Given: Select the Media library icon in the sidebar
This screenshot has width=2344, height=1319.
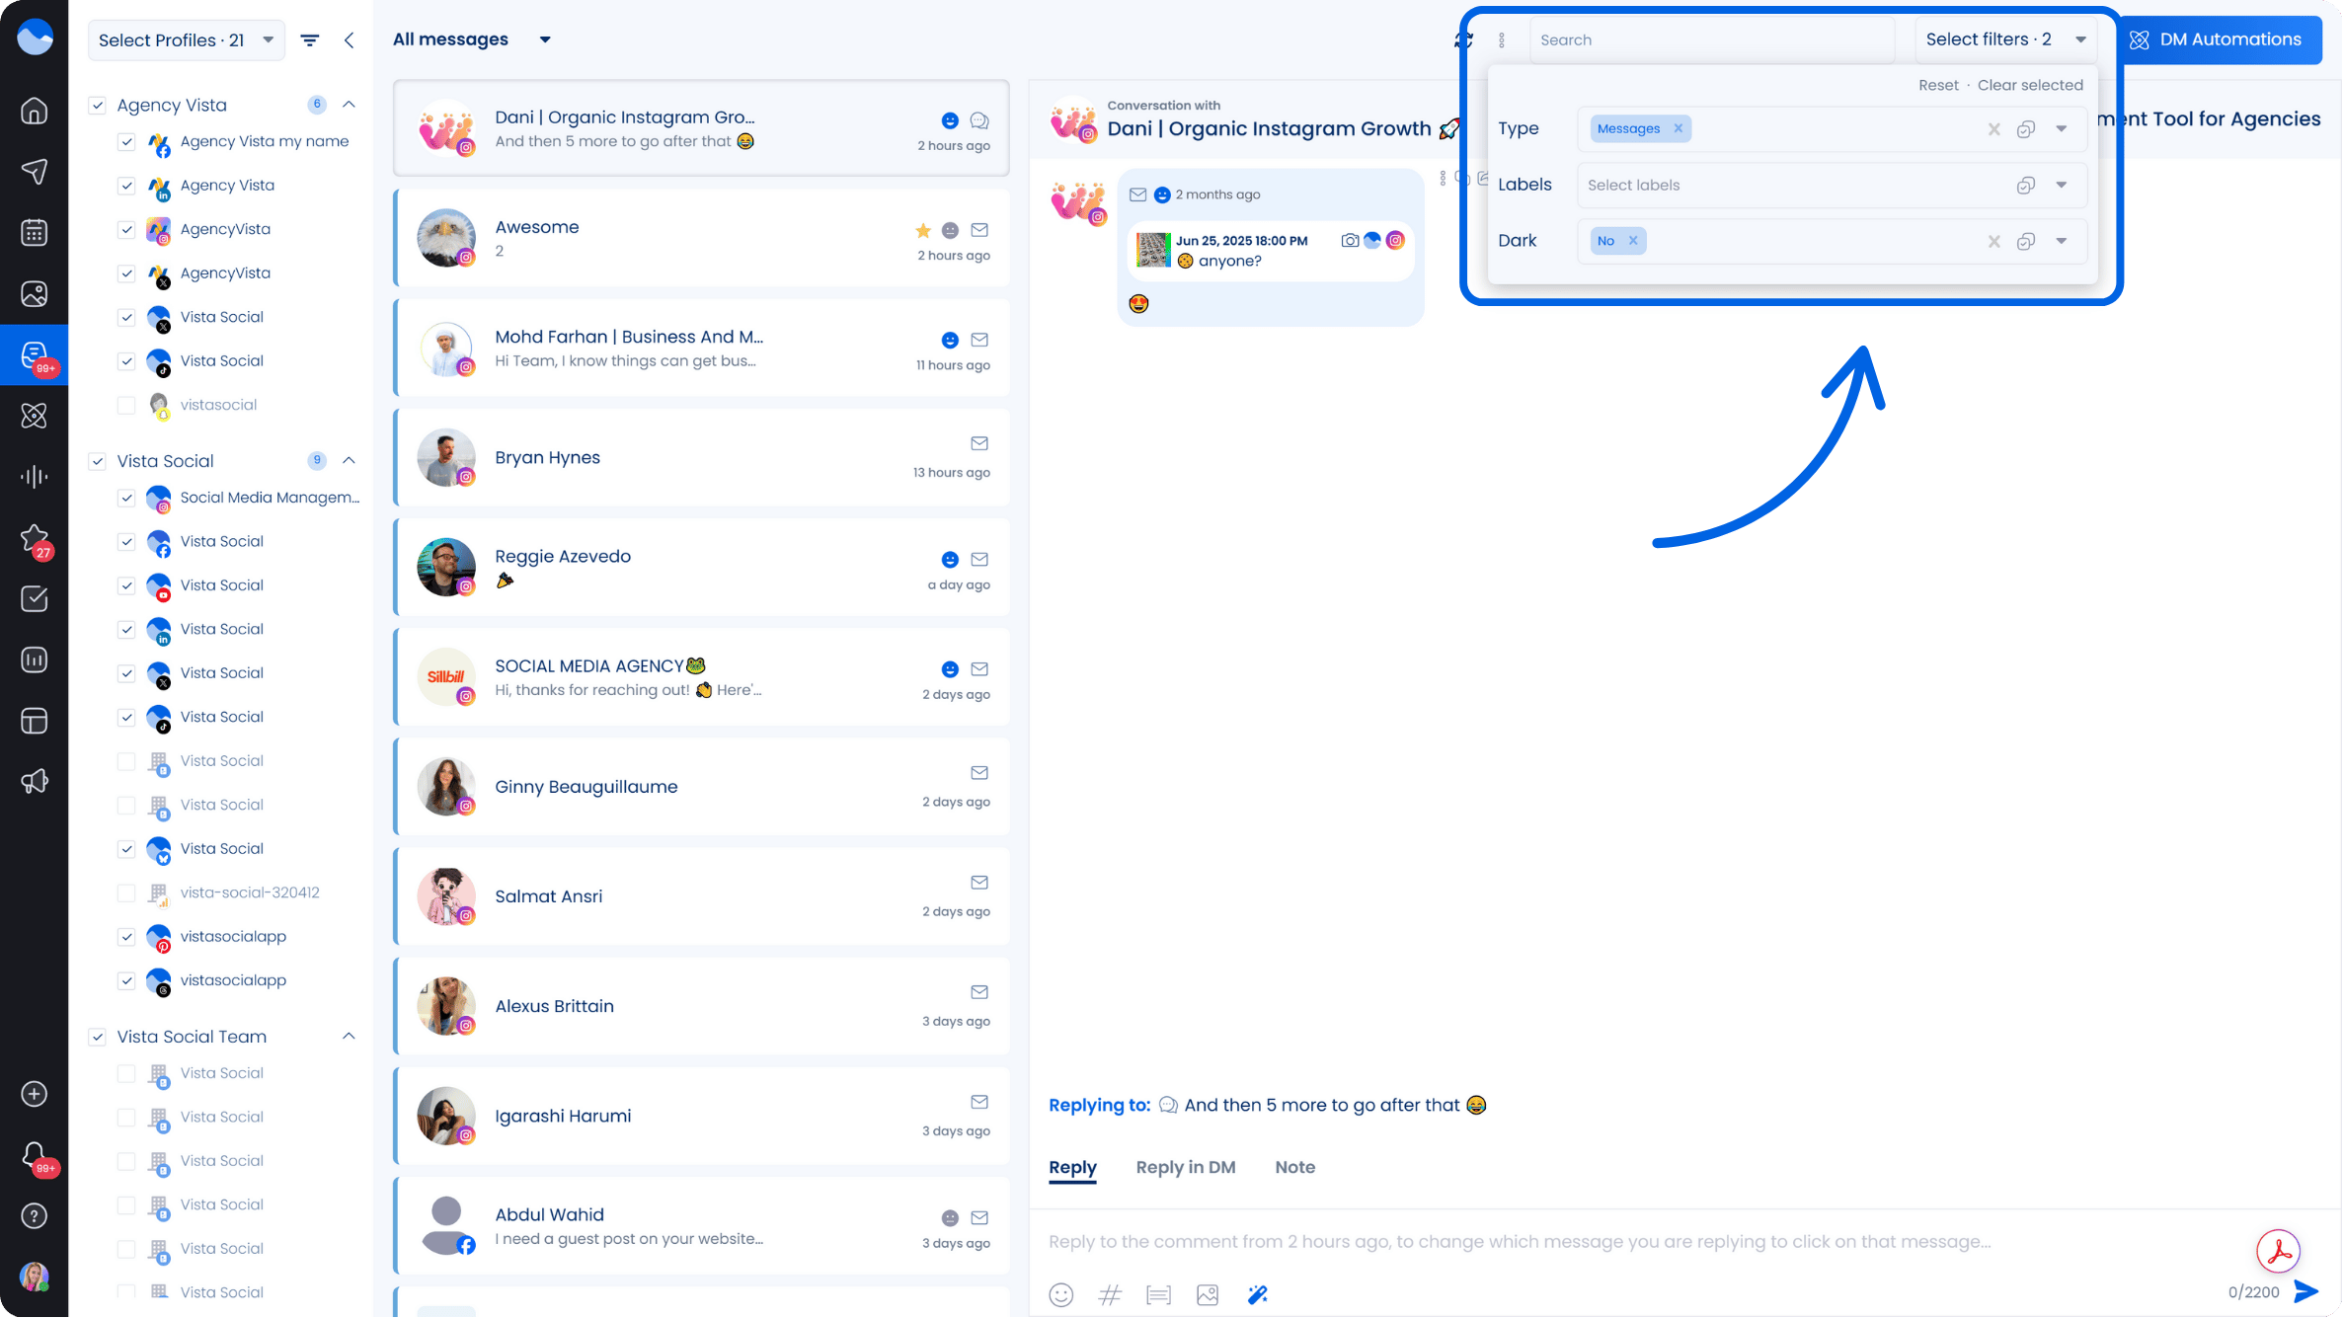Looking at the screenshot, I should 35,293.
